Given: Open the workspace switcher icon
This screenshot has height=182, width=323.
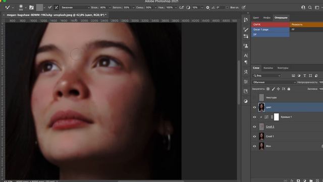Looking at the screenshot, I should [x=317, y=8].
